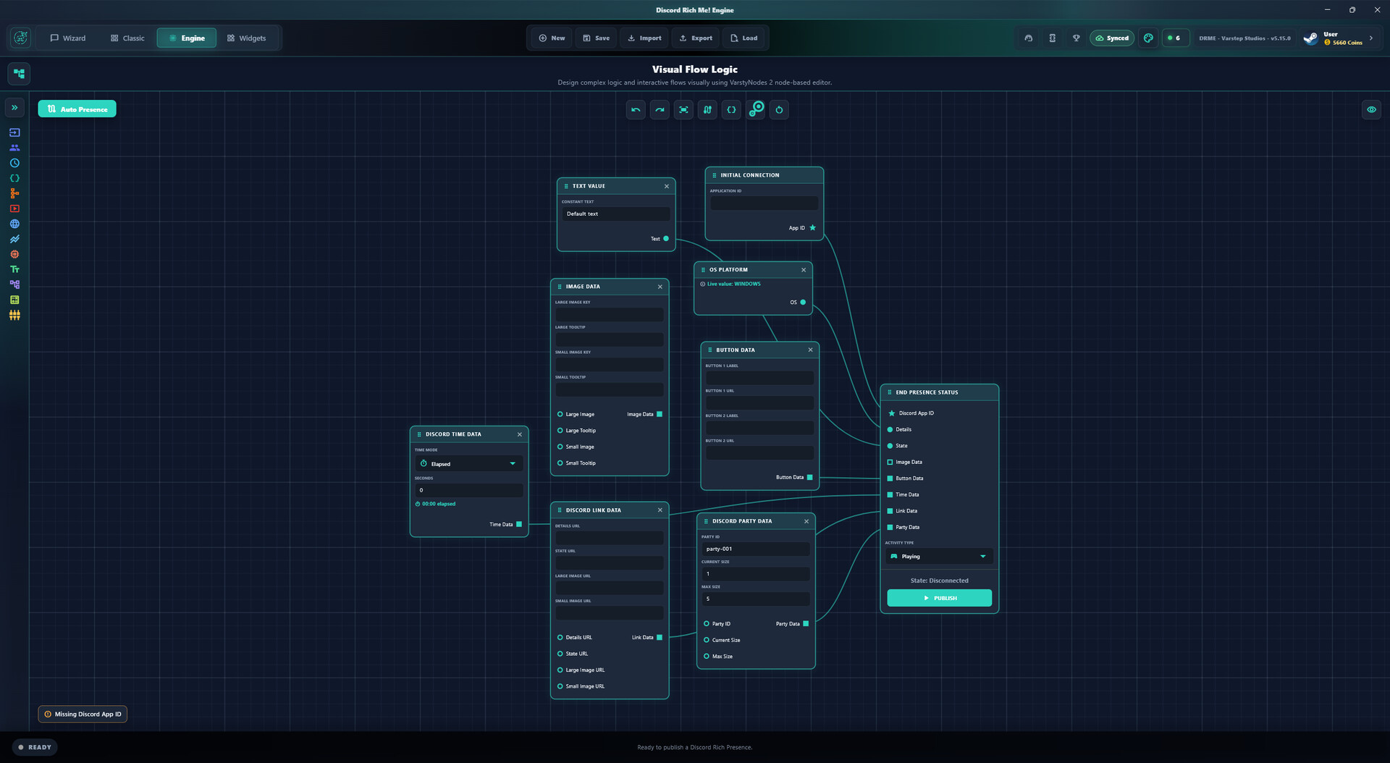Click the redo arrow in canvas toolbar
Viewport: 1390px width, 763px height.
660,110
